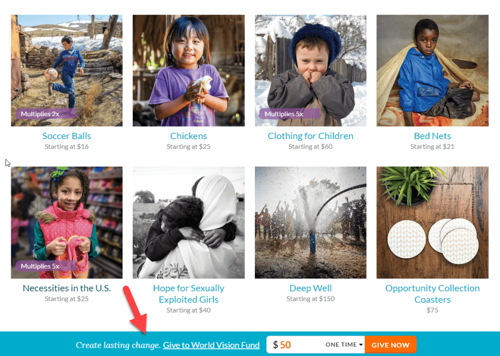The width and height of the screenshot is (500, 356).
Task: Expand the One Time frequency dropdown
Action: pos(344,344)
